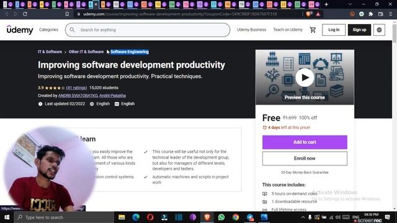Click the microphone tray icon

pos(310,217)
